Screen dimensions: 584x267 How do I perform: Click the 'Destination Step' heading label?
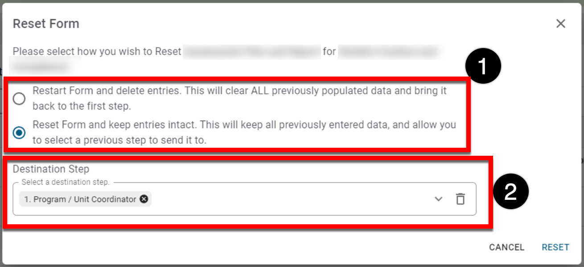tap(51, 169)
